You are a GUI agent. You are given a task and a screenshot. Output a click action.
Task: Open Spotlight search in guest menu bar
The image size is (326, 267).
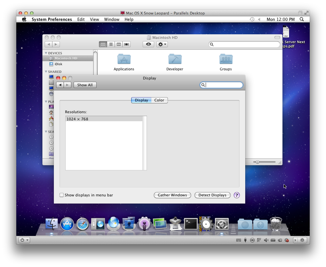pos(302,19)
